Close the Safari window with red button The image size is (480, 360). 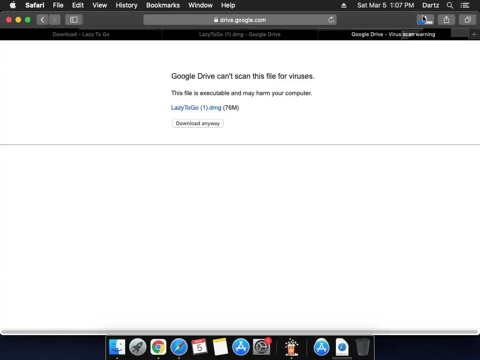[9, 20]
